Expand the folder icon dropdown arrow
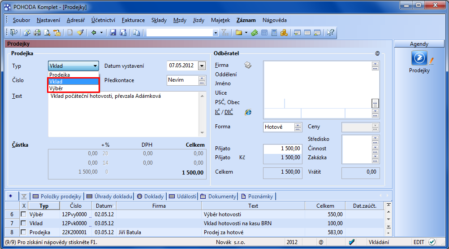The width and height of the screenshot is (449, 249). [x=246, y=33]
